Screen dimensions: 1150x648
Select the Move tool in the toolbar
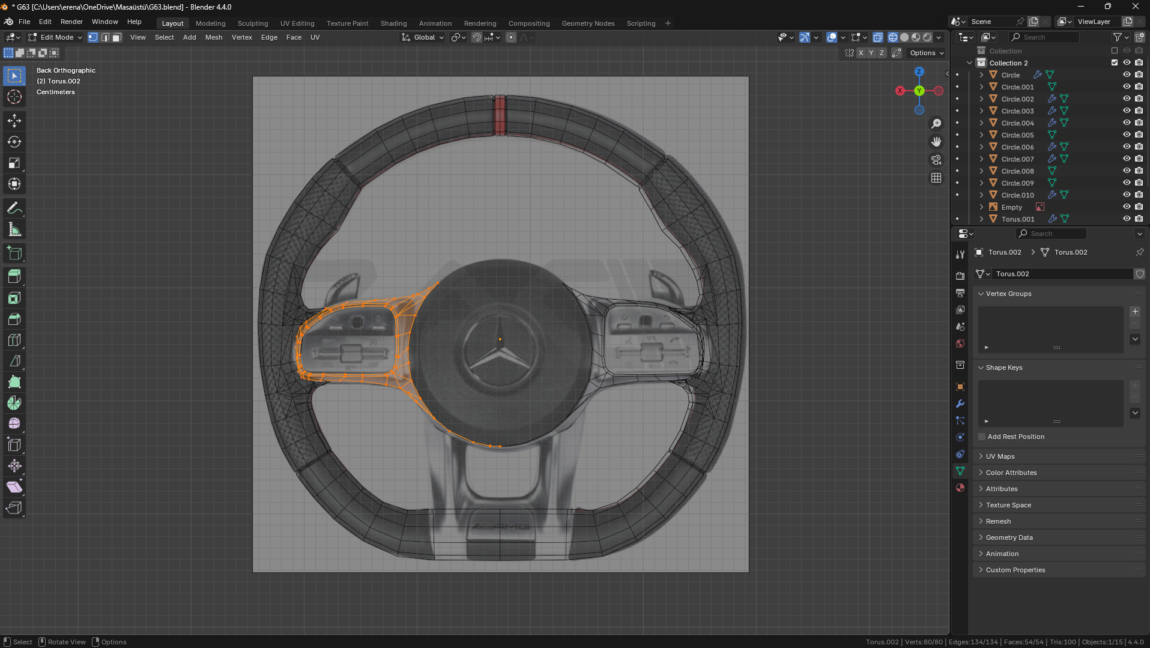[x=14, y=121]
